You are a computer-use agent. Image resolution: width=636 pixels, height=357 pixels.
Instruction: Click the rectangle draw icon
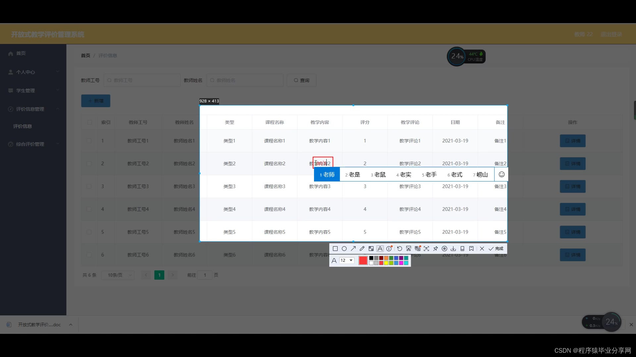[335, 248]
